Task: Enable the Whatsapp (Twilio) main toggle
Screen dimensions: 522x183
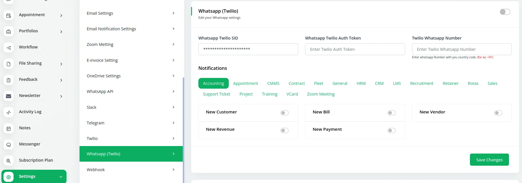Action: [x=505, y=12]
